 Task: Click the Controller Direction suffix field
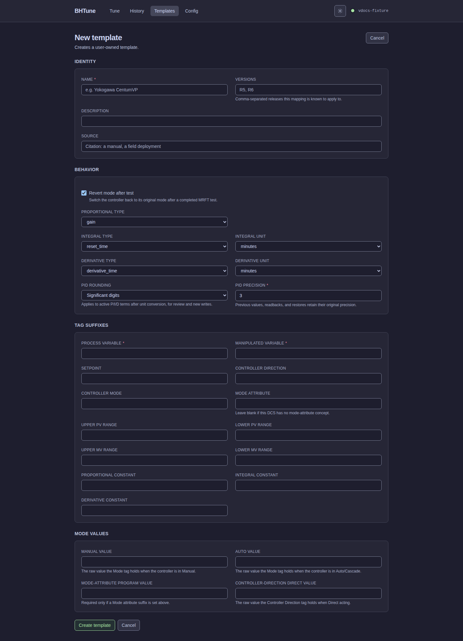[308, 379]
